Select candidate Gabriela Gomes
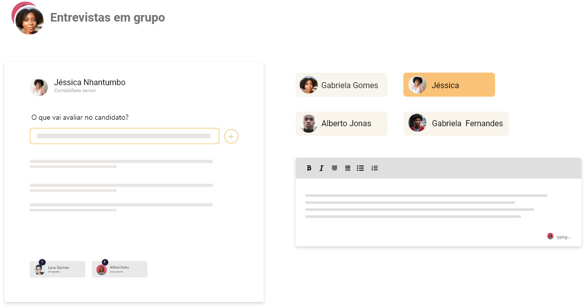 tap(341, 85)
